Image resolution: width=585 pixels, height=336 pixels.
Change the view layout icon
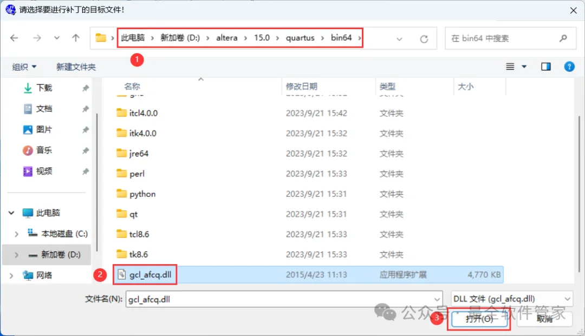point(510,67)
